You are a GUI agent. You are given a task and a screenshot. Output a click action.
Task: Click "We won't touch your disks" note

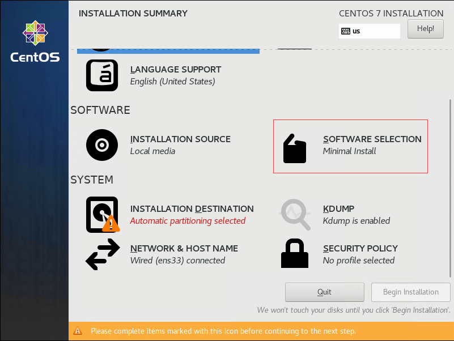(354, 310)
